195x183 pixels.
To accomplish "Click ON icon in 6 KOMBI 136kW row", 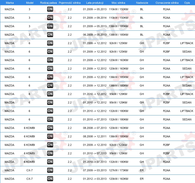I will tap(50, 136).
